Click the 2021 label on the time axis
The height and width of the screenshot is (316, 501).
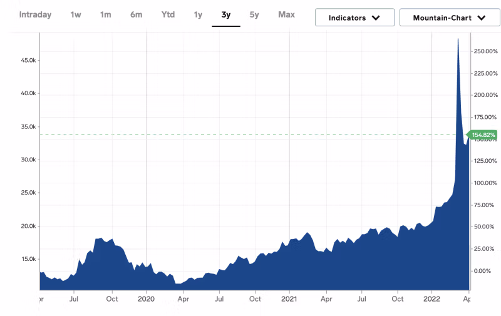(x=289, y=299)
